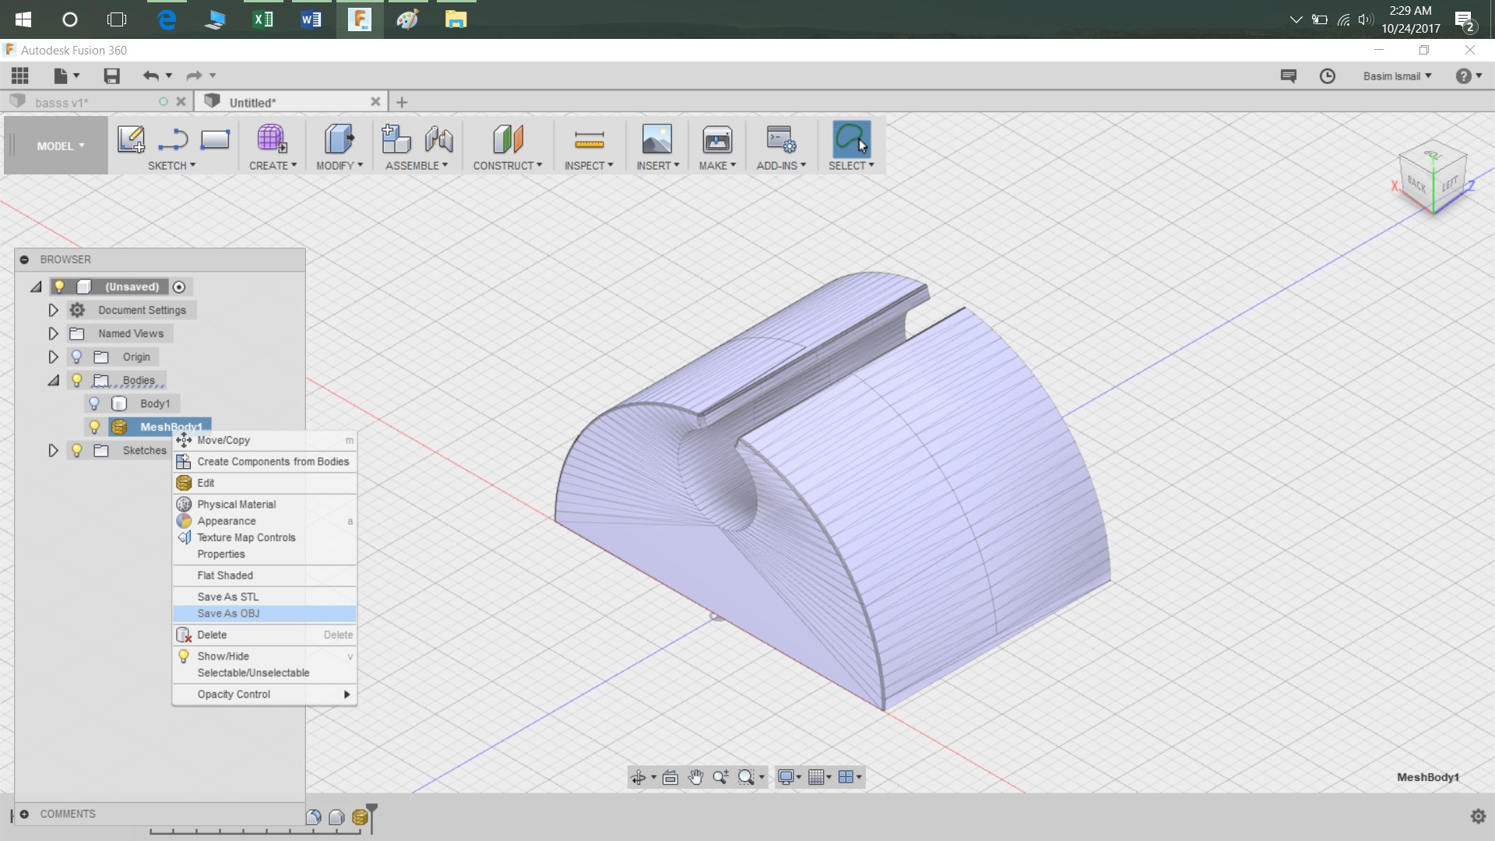Expand the COMMENTS panel

coord(24,814)
